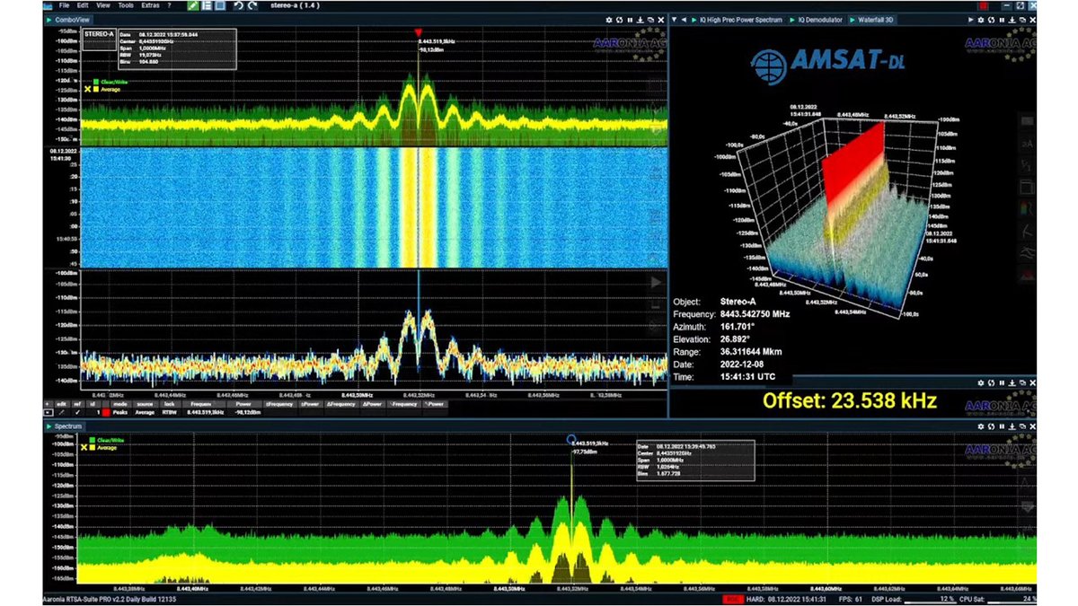
Task: Click marker 1 red color swatch
Action: coord(106,412)
